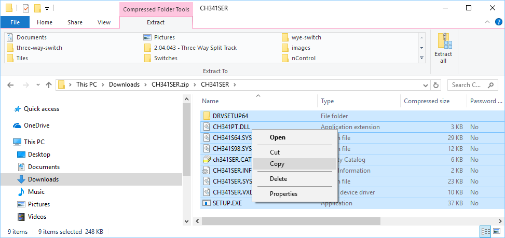This screenshot has width=505, height=238.
Task: Click the CH341SER.VXD file icon
Action: coord(207,192)
